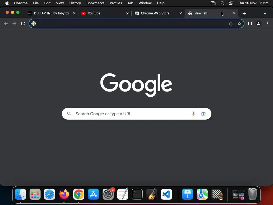Start voice search with the microphone
Image resolution: width=273 pixels, height=205 pixels.
[x=194, y=114]
